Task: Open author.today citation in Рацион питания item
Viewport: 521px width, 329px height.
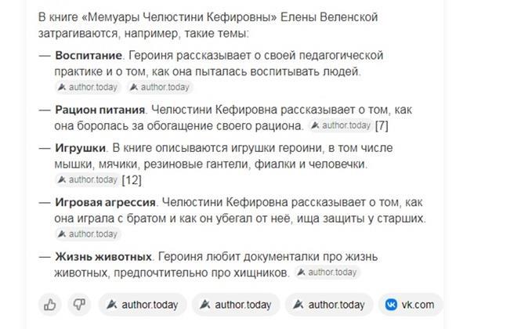Action: [x=340, y=125]
